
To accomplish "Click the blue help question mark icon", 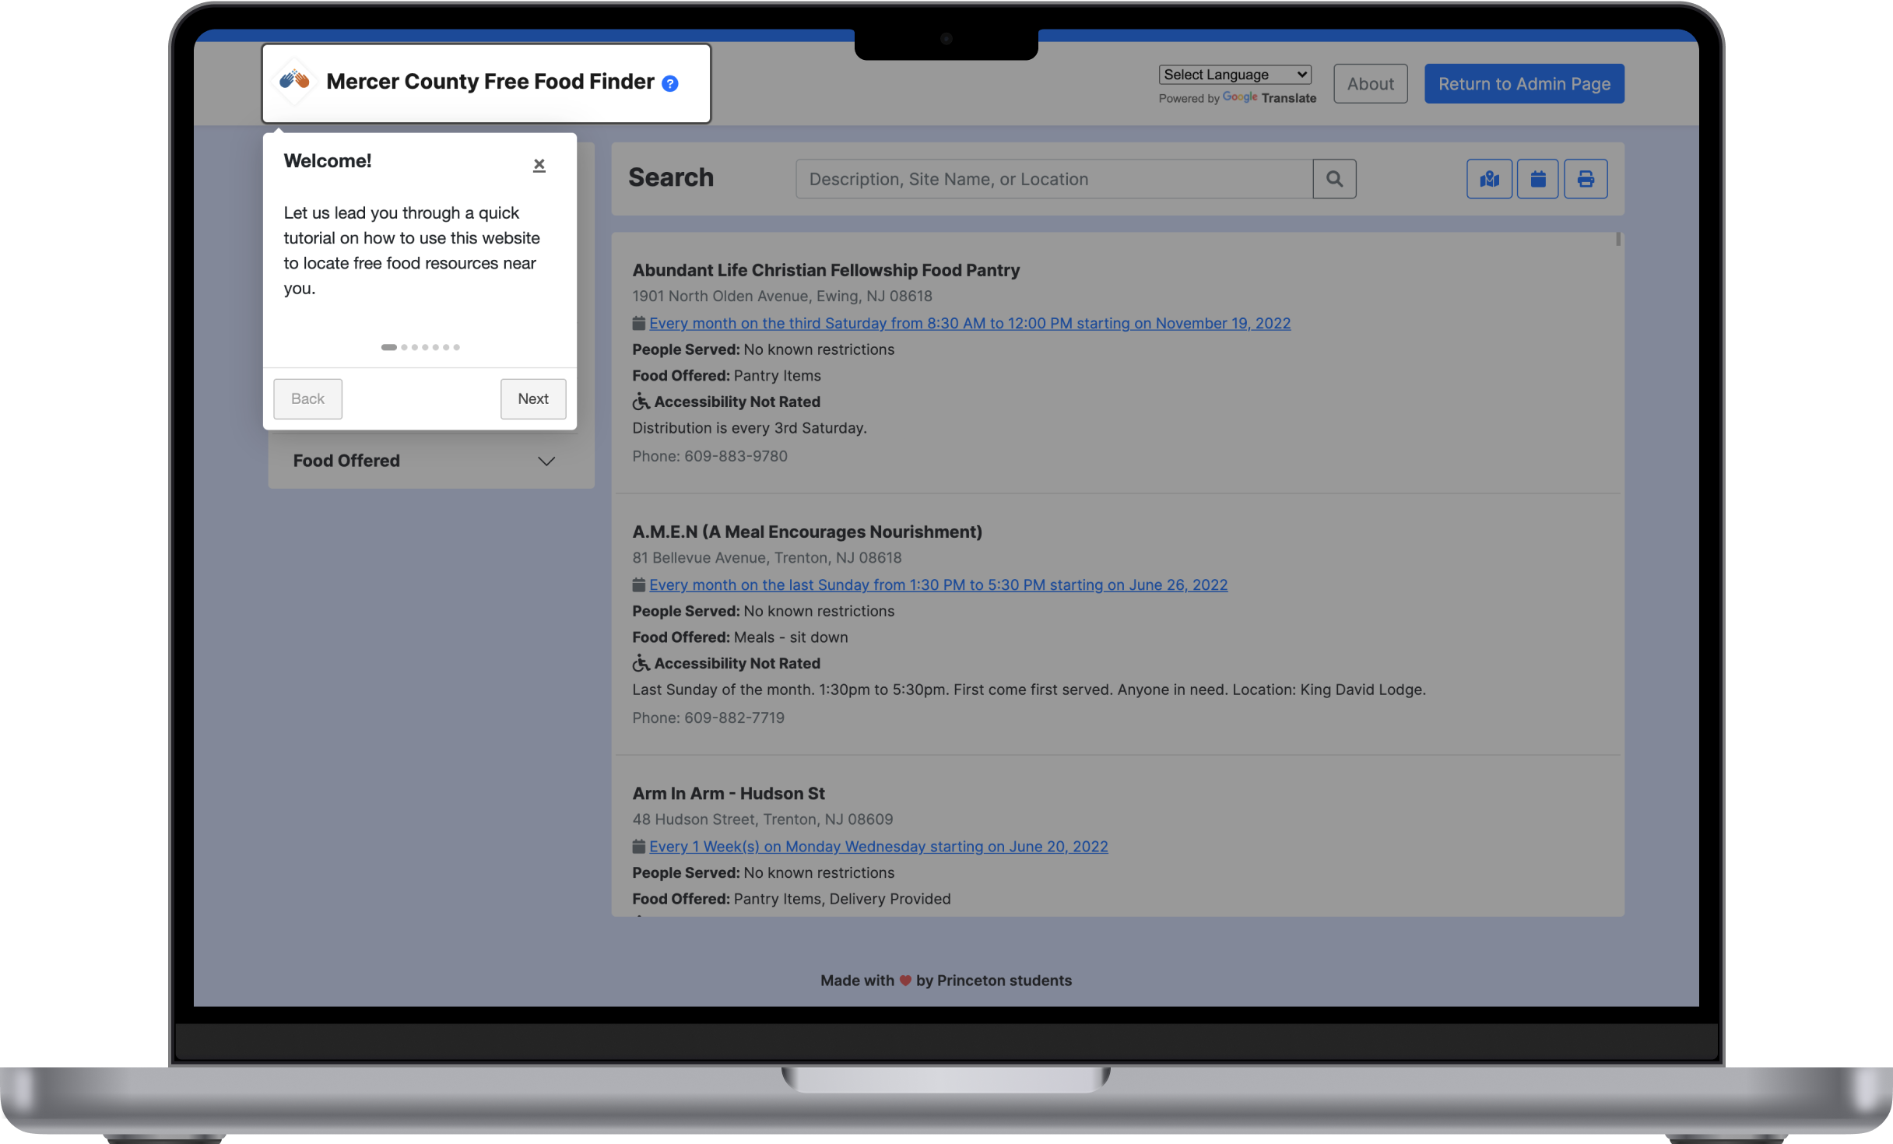I will [x=669, y=83].
